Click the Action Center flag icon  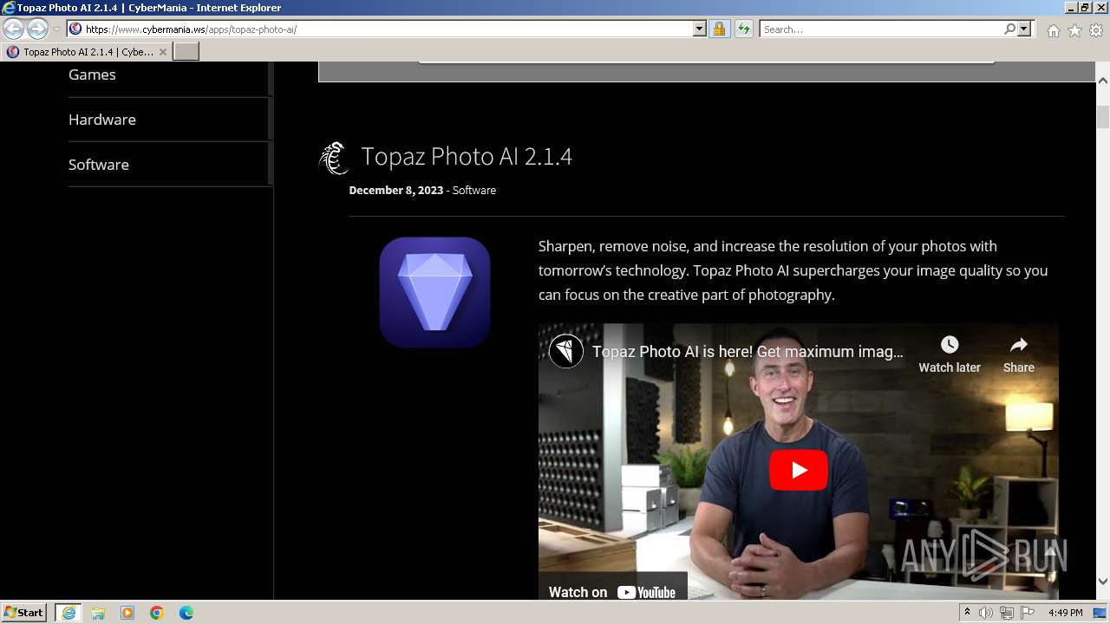click(x=1028, y=613)
